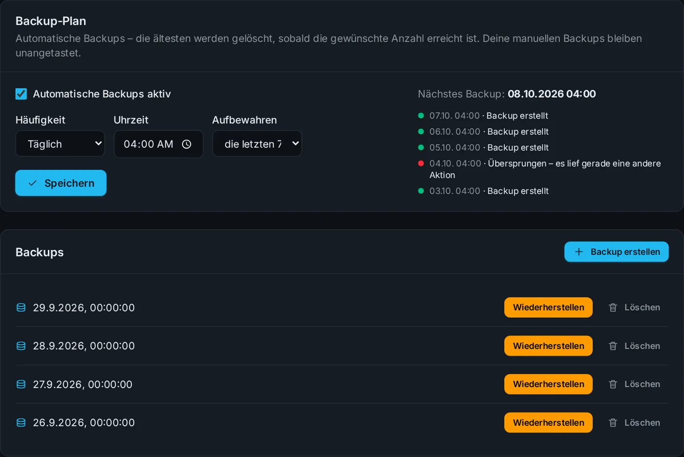Viewport: 684px width, 457px height.
Task: Select the log entry 03.10. 04:00 Backup erstellt
Action: [x=489, y=191]
